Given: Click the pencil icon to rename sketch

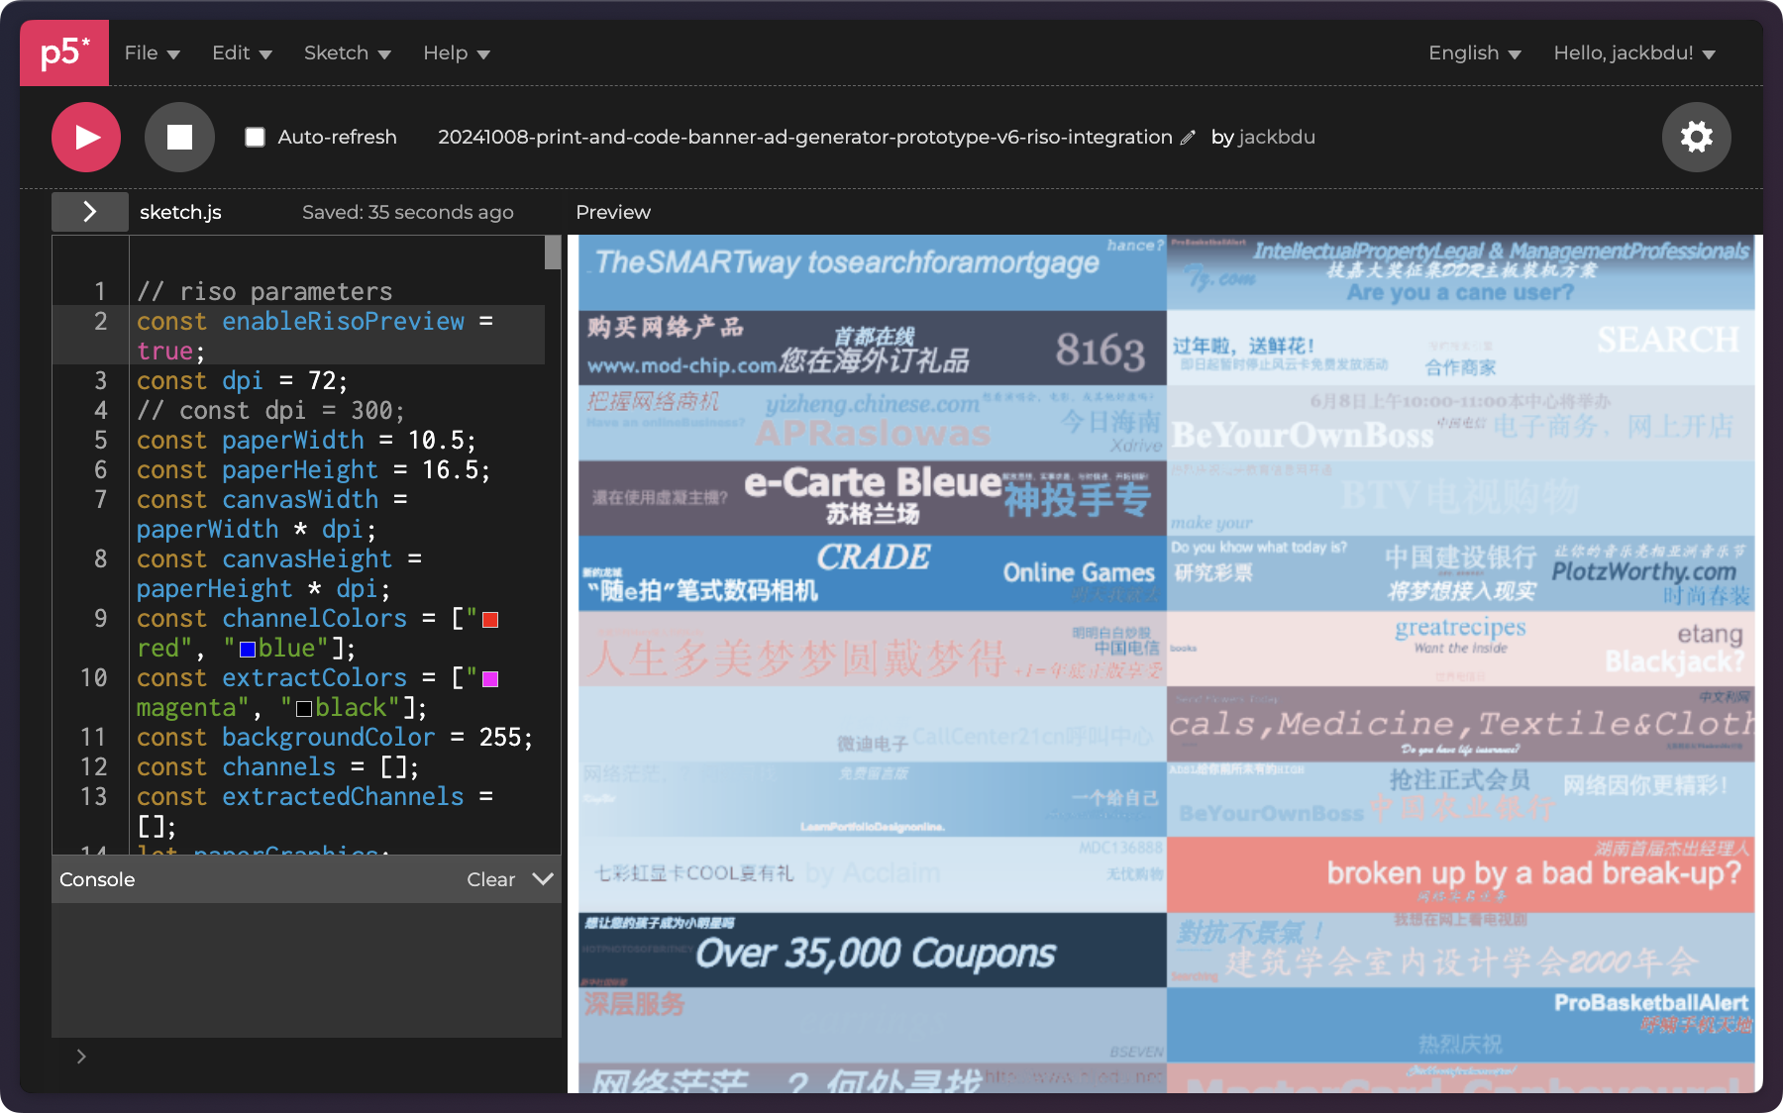Looking at the screenshot, I should pos(1188,138).
